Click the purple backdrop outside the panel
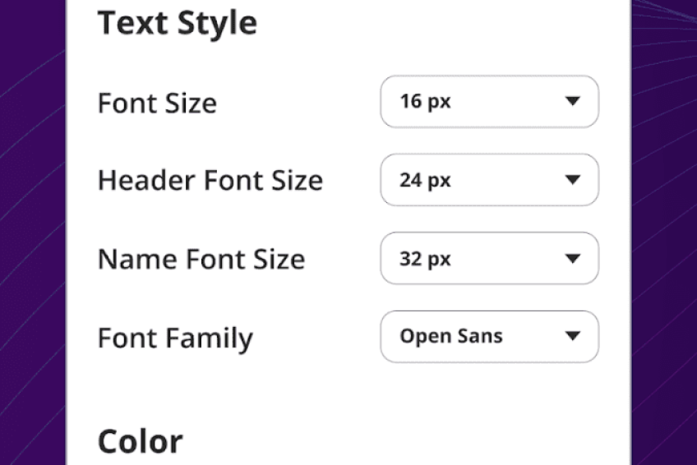Image resolution: width=697 pixels, height=465 pixels. (32, 231)
